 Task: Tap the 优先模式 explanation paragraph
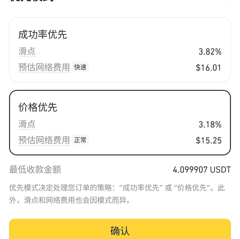tap(117, 194)
